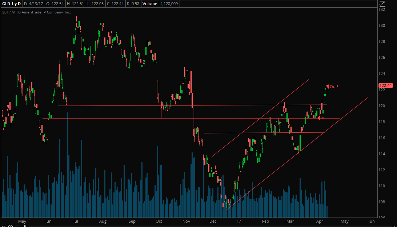This screenshot has height=227, width=397.
Task: Click the 132 price axis label
Action: (382, 9)
